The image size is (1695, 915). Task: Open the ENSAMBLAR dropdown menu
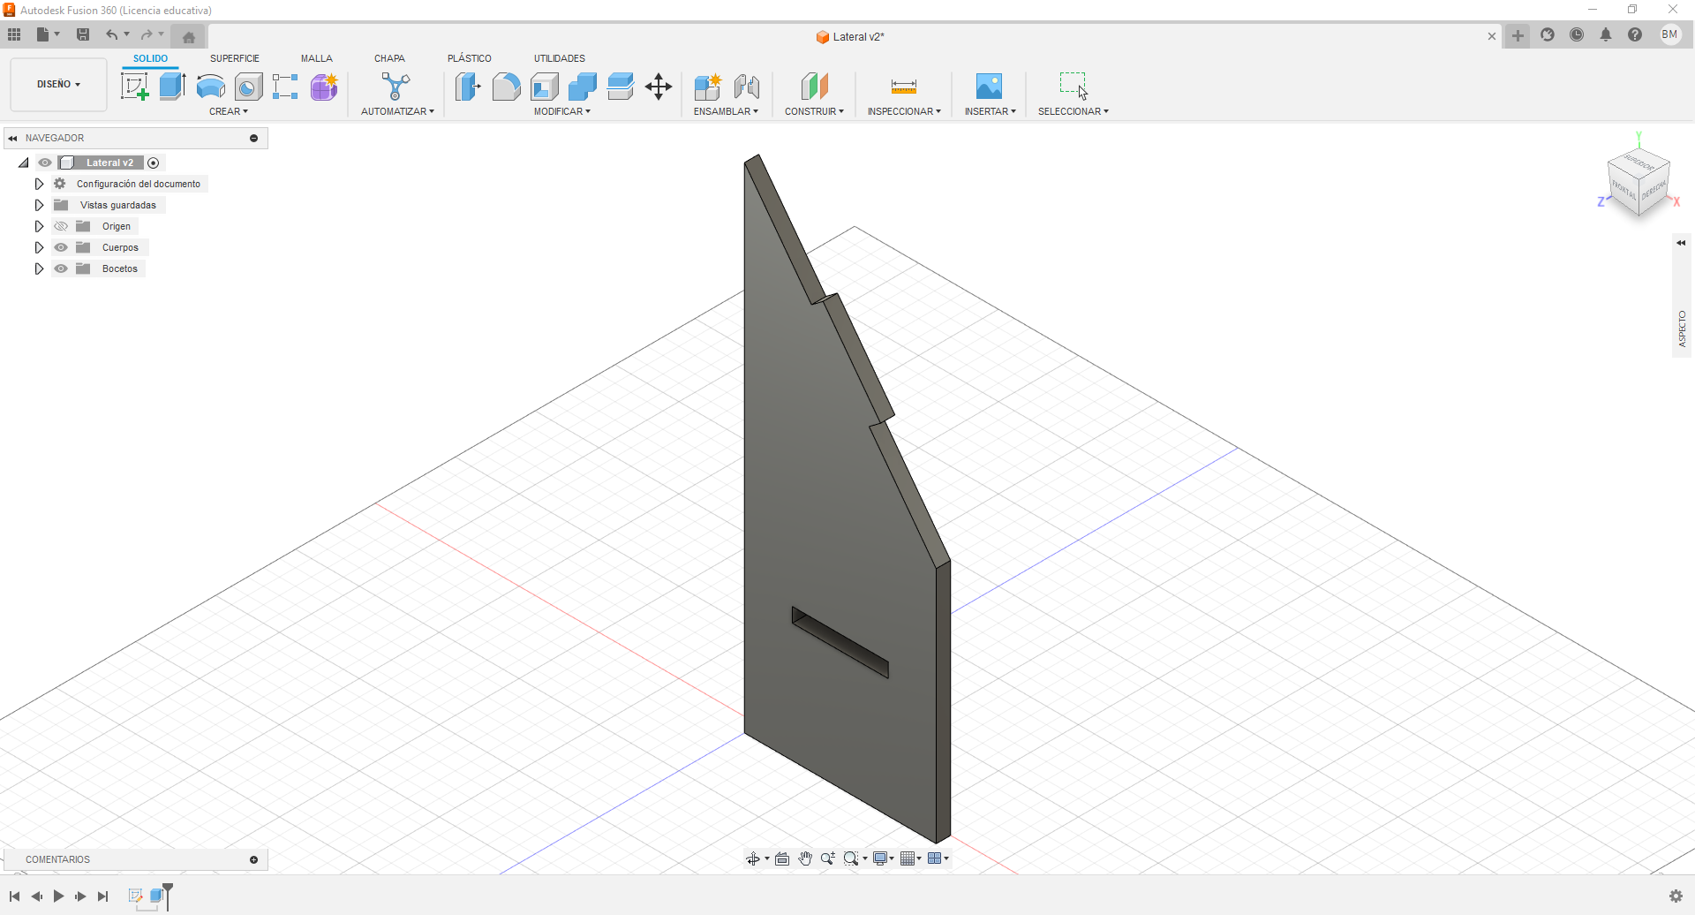[x=726, y=111]
